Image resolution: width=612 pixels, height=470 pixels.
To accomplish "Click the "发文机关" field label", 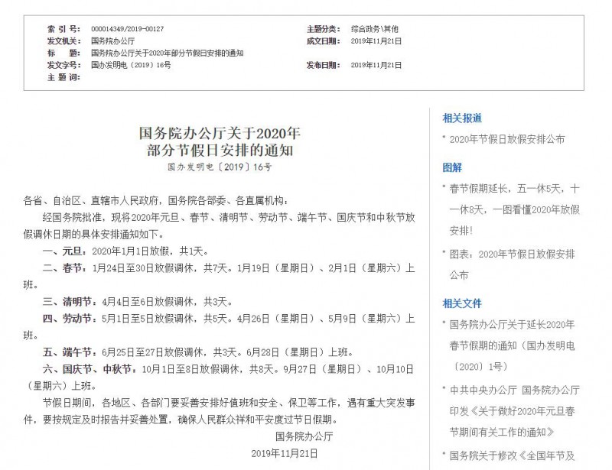I will coord(64,41).
